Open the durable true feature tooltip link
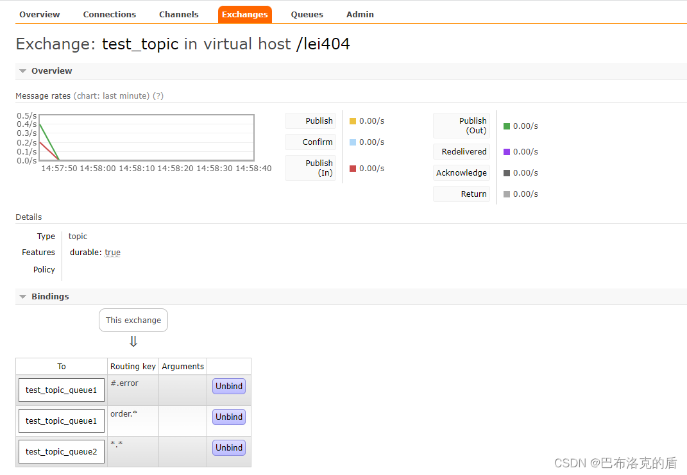This screenshot has width=687, height=475. pyautogui.click(x=112, y=252)
